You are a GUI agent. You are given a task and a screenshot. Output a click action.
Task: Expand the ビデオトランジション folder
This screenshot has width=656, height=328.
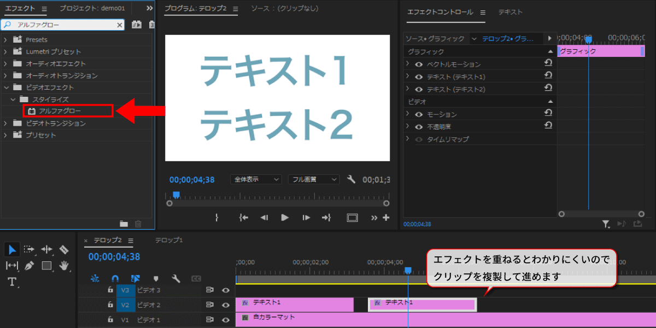pyautogui.click(x=5, y=124)
